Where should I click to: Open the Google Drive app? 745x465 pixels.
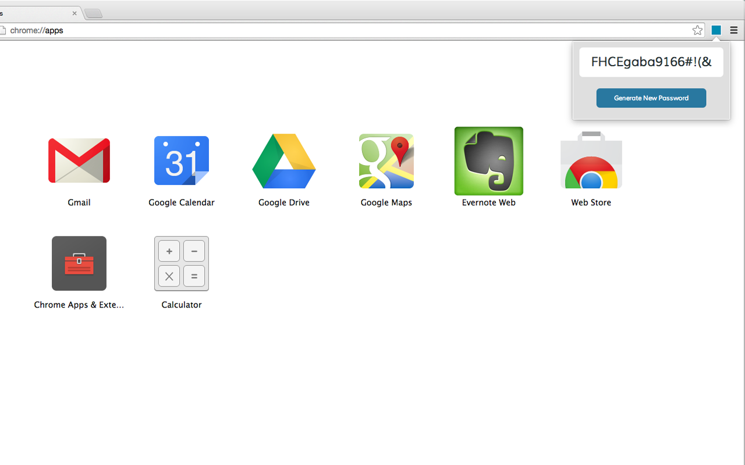click(284, 161)
